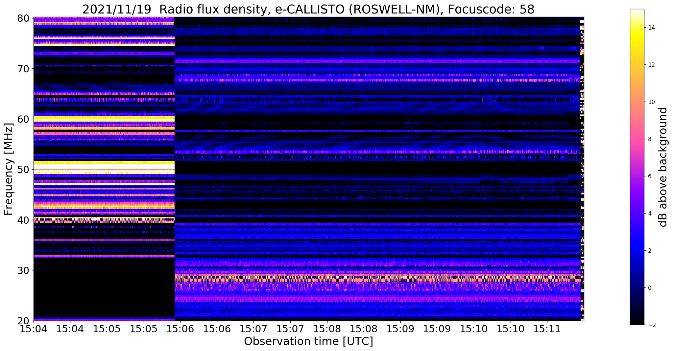673x351 pixels.
Task: Click inside the spectrogram heatmap area
Action: click(x=309, y=169)
